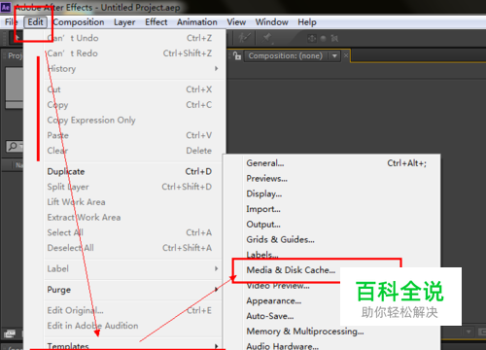Close the open Edit menu

click(x=35, y=22)
